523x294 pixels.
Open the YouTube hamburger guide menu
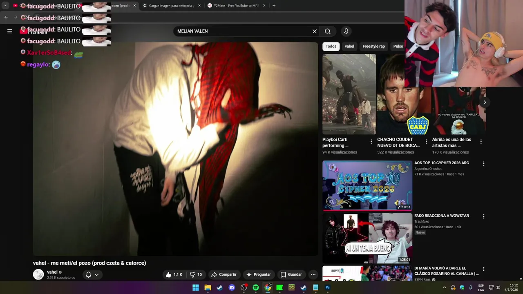pyautogui.click(x=10, y=31)
